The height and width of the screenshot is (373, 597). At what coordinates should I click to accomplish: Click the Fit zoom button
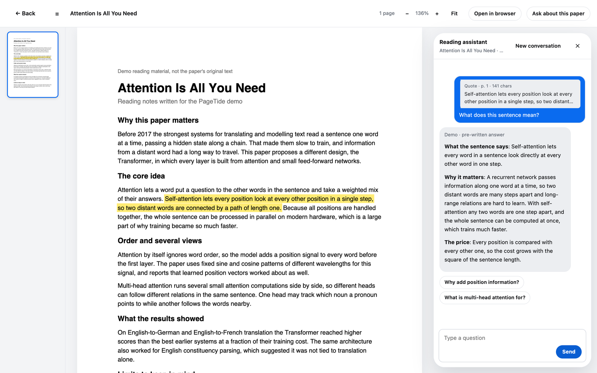(x=454, y=13)
